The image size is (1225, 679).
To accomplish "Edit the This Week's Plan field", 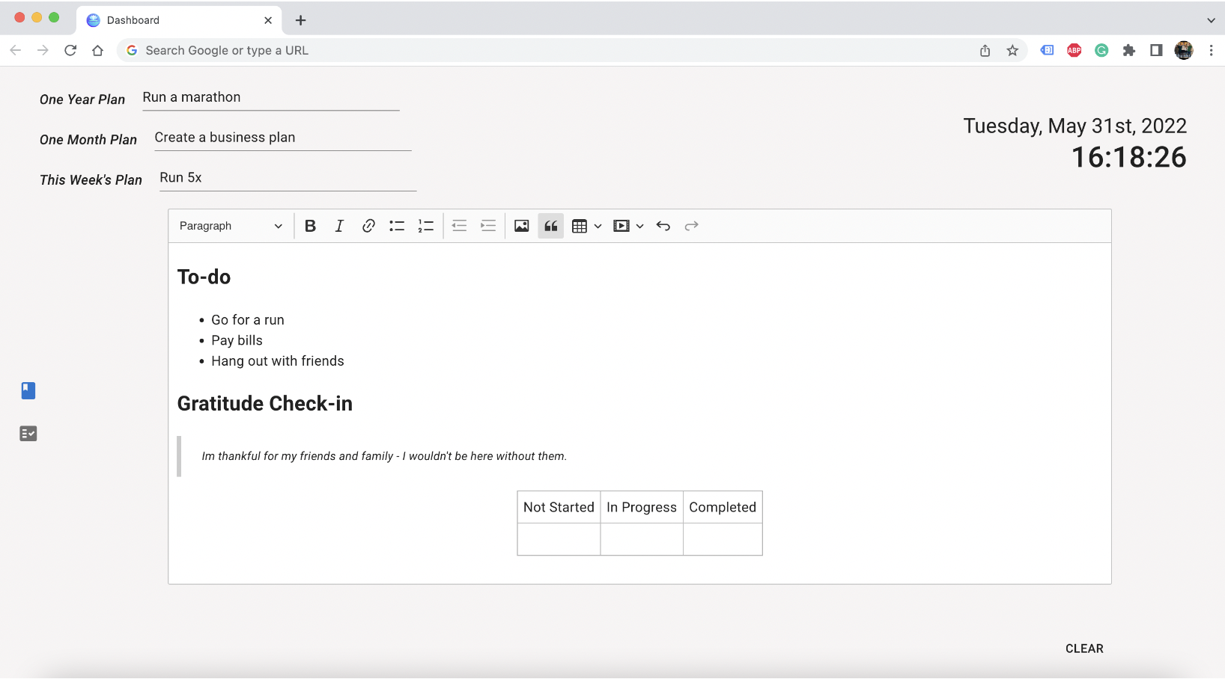I will point(288,179).
